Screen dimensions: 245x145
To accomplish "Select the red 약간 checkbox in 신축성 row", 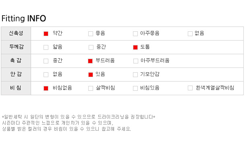I will 46,34.
